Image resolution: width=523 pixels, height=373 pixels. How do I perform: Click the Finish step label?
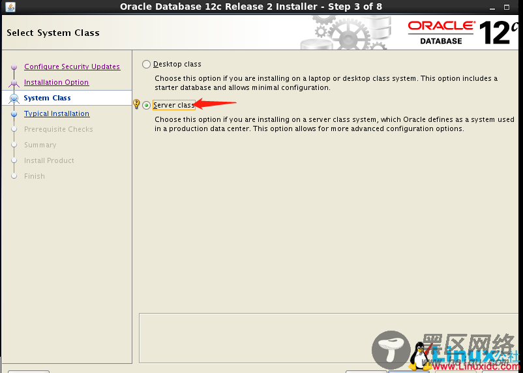tap(35, 176)
